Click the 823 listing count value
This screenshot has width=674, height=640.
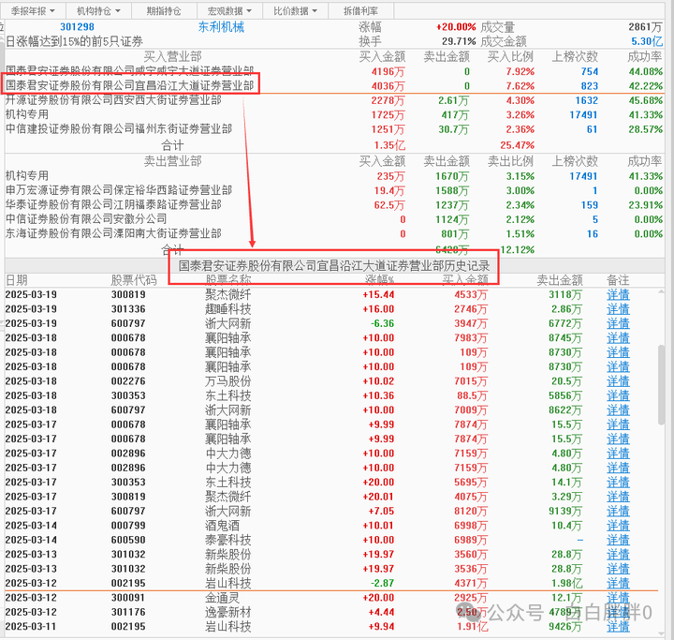pos(590,86)
